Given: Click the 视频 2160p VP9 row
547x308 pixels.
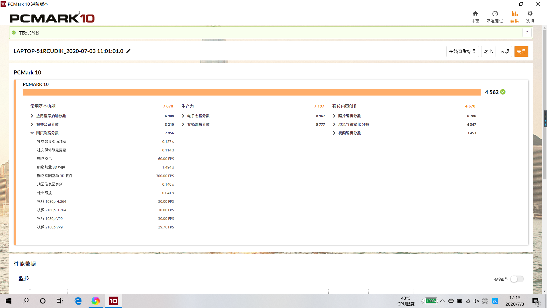Looking at the screenshot, I should [x=105, y=227].
